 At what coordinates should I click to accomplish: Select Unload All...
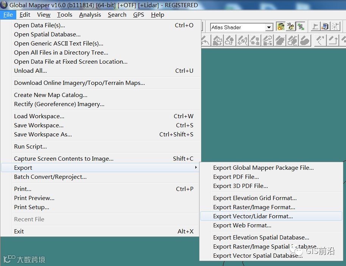click(101, 71)
